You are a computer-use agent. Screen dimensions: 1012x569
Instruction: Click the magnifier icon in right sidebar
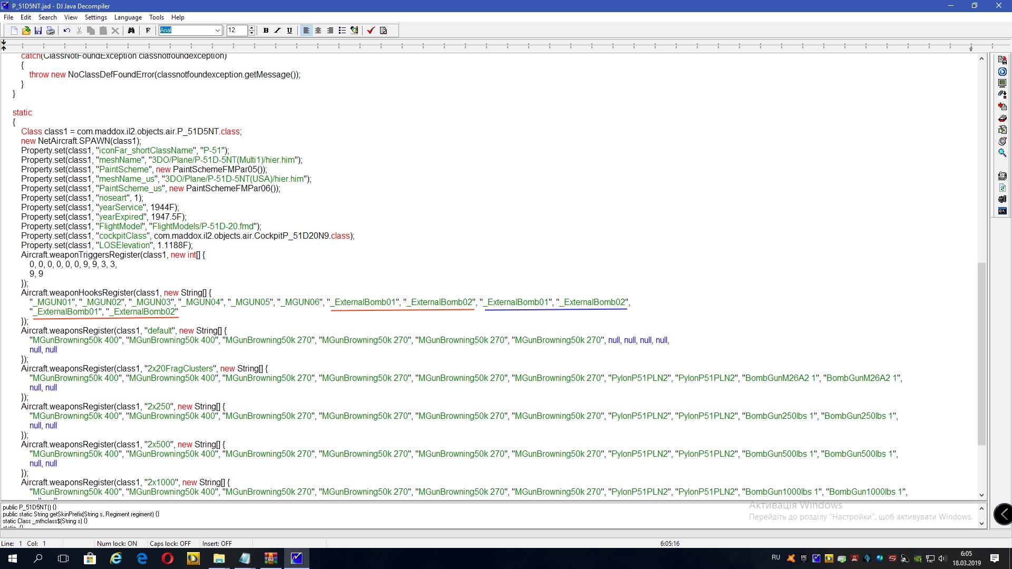(x=1002, y=153)
